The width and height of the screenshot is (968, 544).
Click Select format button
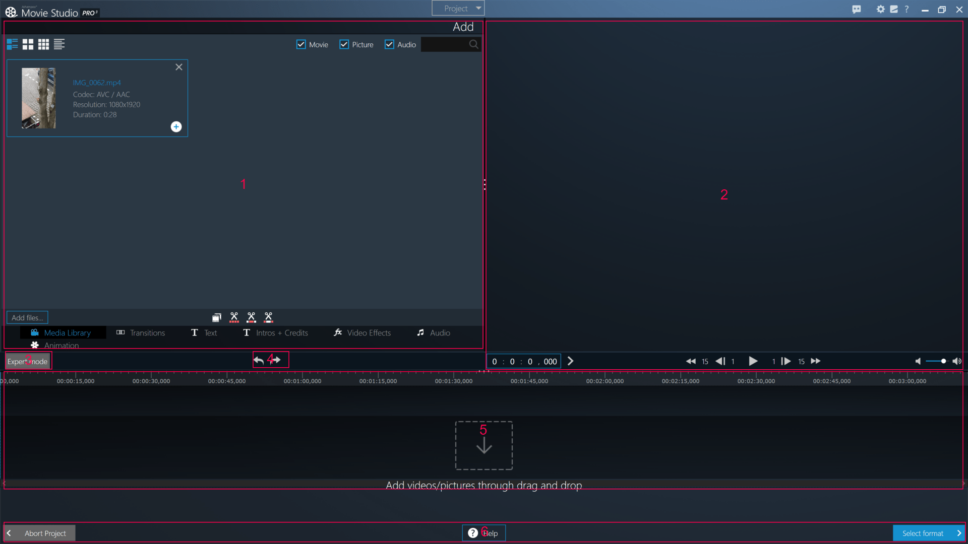(x=929, y=533)
